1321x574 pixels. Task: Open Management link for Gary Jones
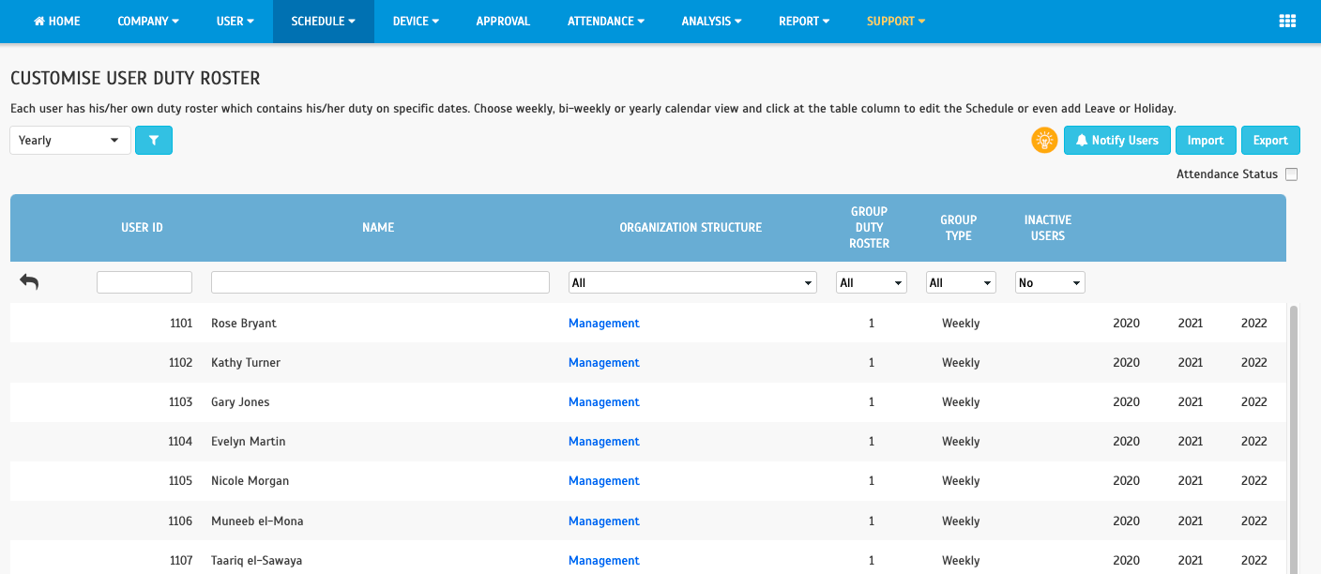(x=604, y=401)
